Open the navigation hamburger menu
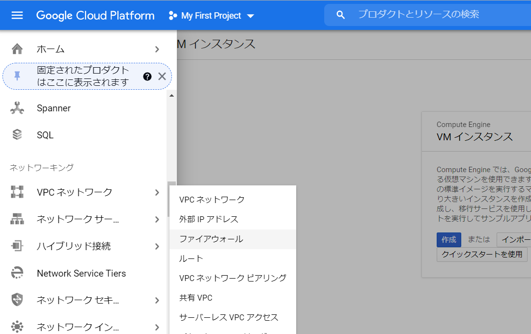The image size is (531, 334). [17, 15]
